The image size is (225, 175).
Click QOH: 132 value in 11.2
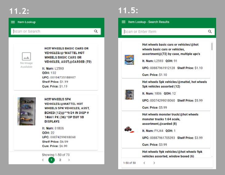pos(49,73)
